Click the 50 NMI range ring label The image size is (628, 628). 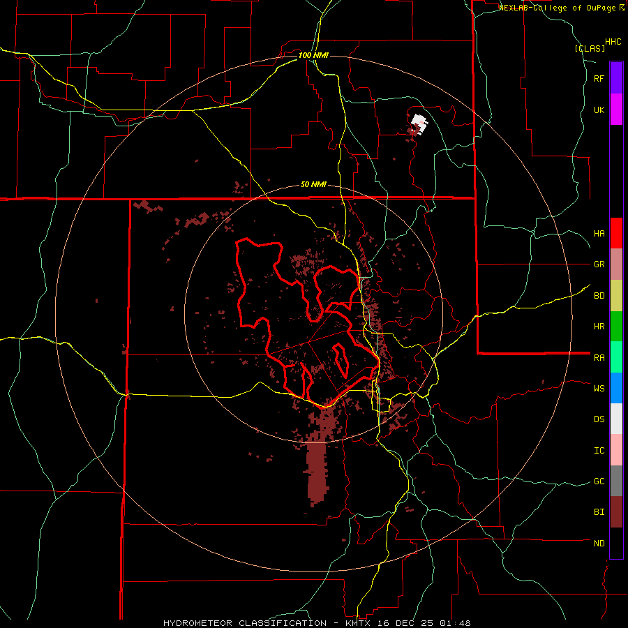click(313, 184)
